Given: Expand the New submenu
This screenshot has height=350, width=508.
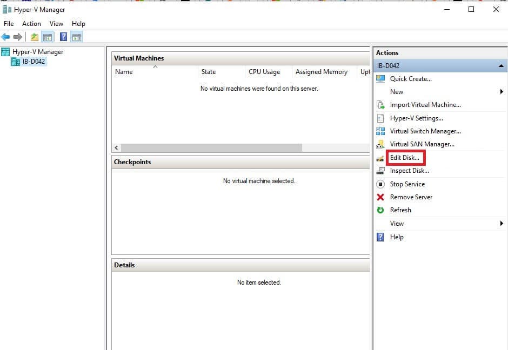Looking at the screenshot, I should pos(503,92).
